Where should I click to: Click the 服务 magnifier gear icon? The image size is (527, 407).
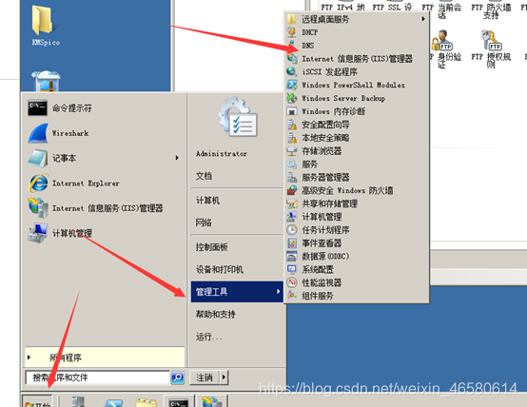pyautogui.click(x=291, y=164)
